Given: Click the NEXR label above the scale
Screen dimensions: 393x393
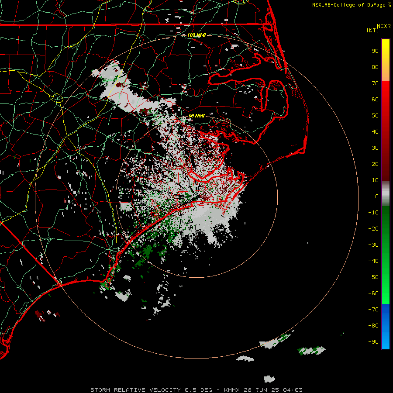Looking at the screenshot, I should coord(384,26).
